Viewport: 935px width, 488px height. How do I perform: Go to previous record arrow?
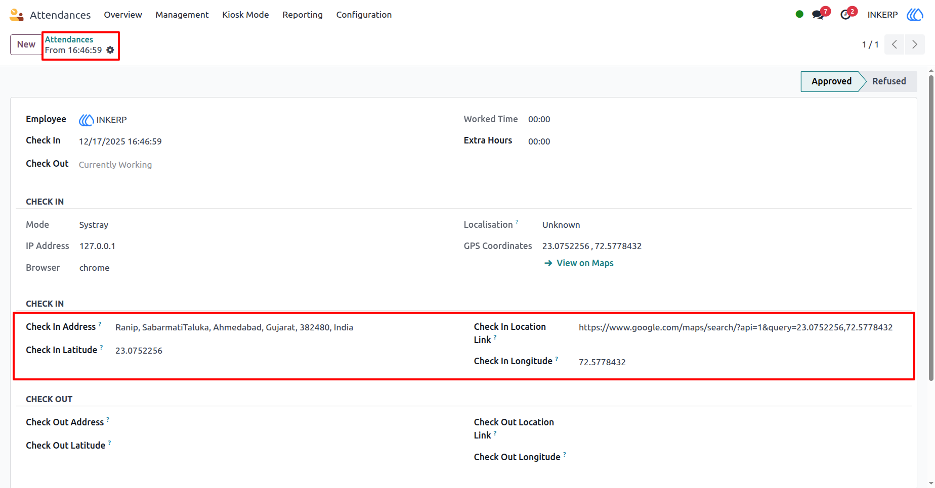tap(895, 44)
